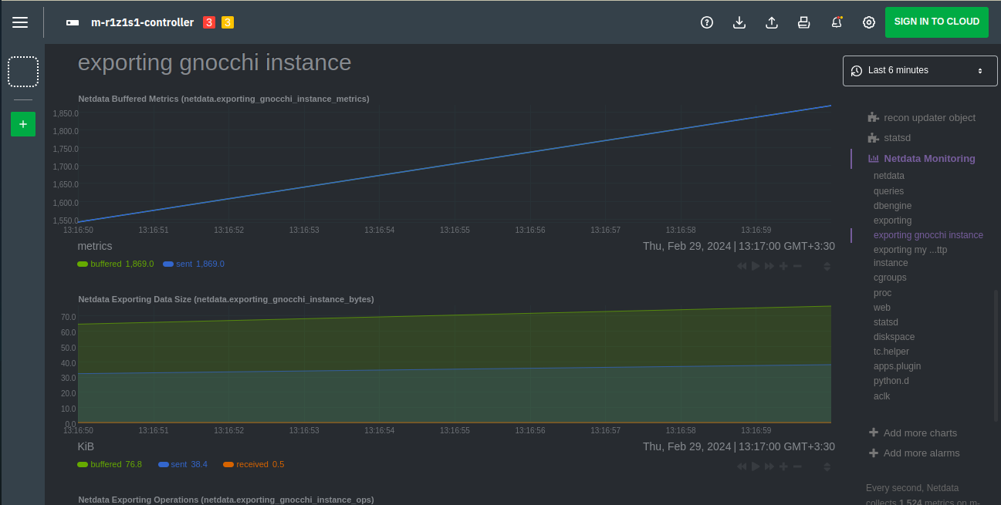
Task: Toggle the buffered dimension in metrics chart
Action: coord(106,264)
